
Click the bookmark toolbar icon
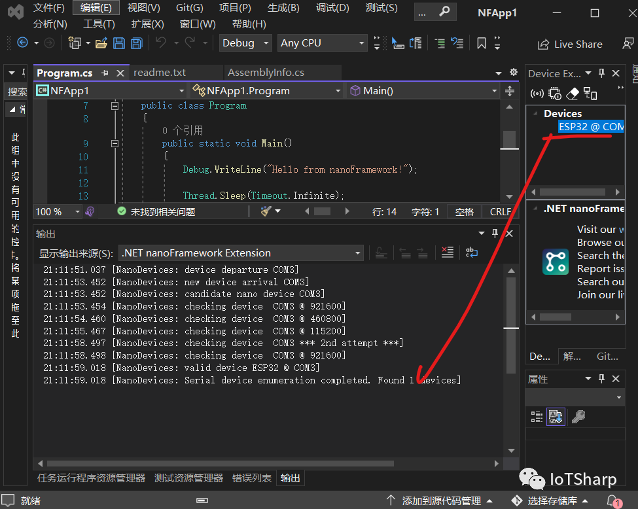click(x=482, y=43)
